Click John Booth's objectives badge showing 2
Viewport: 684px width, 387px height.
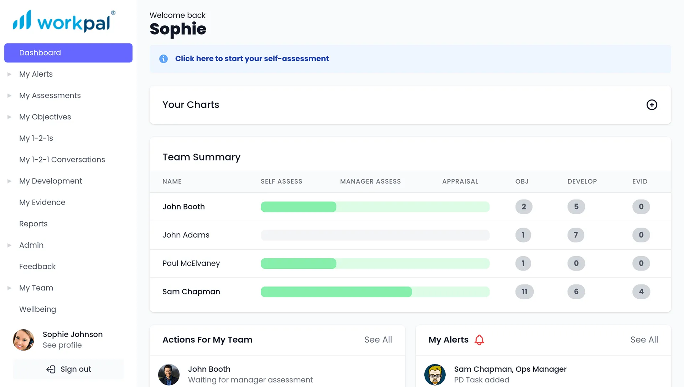coord(524,207)
